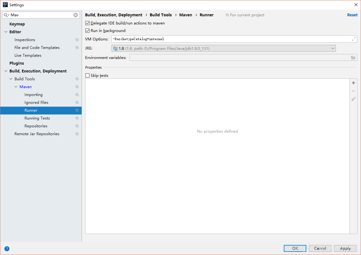361x255 pixels.
Task: Close the Settings dialog window
Action: [356, 5]
